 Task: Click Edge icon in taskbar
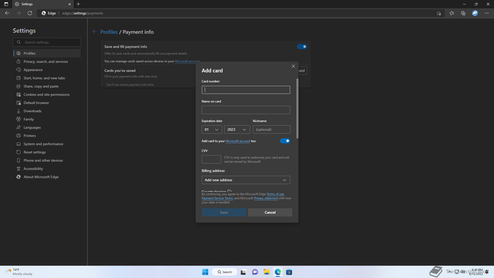click(278, 272)
